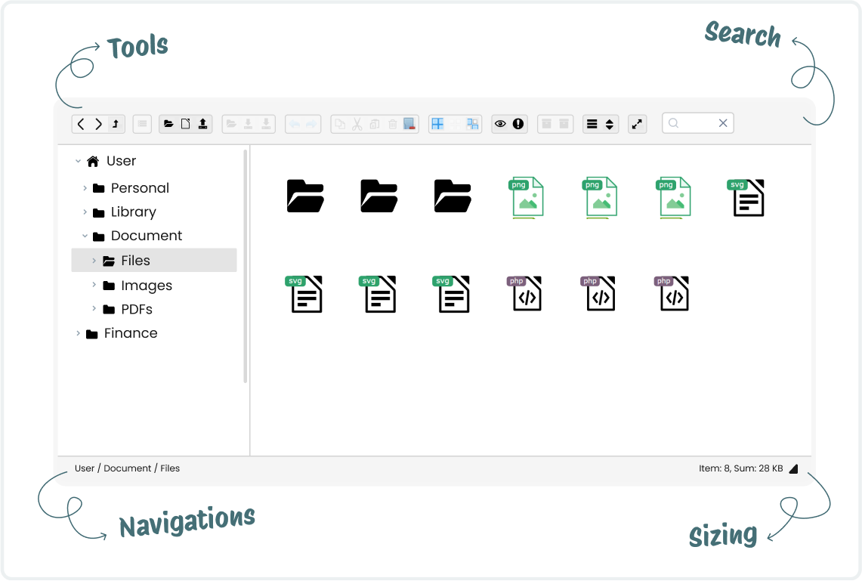862x581 pixels.
Task: Open the first png image file
Action: [525, 198]
